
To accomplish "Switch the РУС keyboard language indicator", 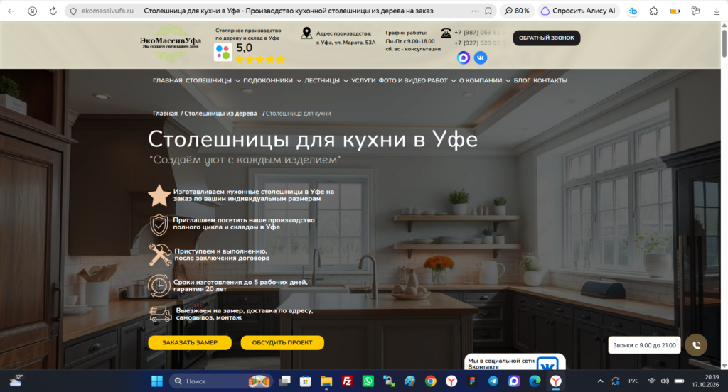I will pos(633,381).
